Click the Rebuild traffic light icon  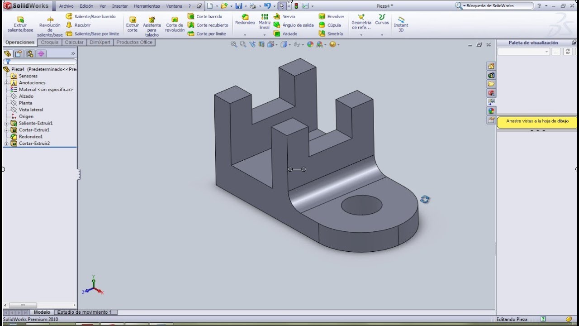coord(296,6)
